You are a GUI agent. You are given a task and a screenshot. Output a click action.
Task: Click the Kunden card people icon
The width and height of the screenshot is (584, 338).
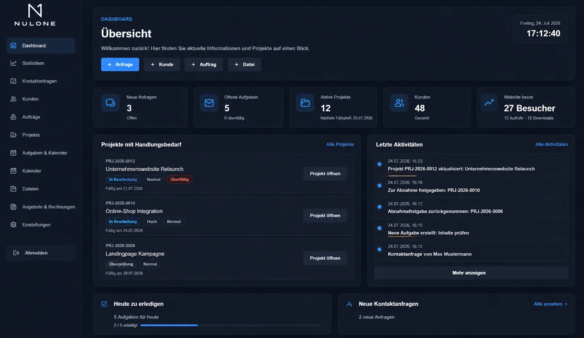(x=399, y=103)
